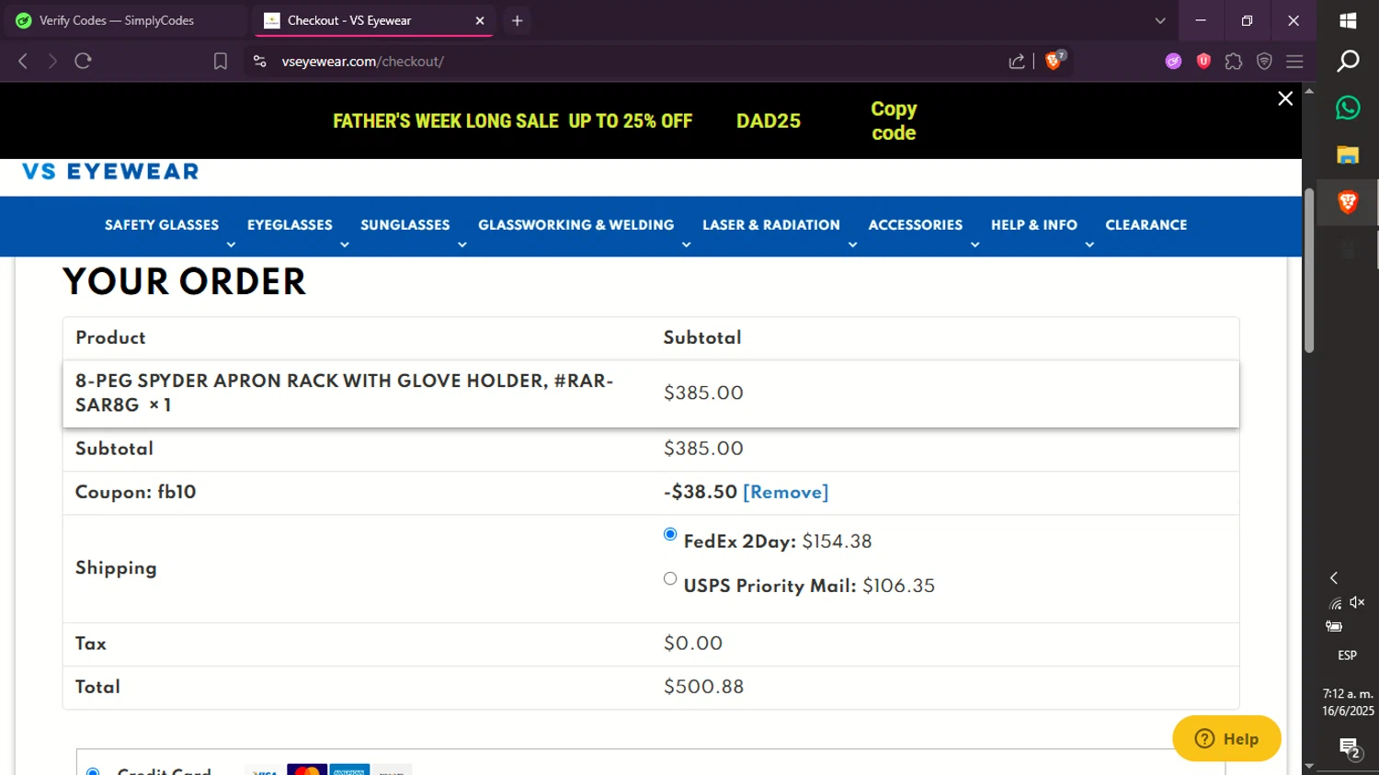This screenshot has width=1379, height=775.
Task: Open the tab search dropdown arrow
Action: tap(1160, 20)
